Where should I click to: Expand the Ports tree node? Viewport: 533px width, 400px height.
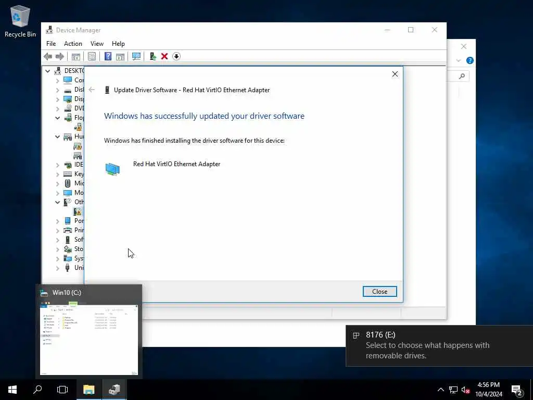(57, 221)
